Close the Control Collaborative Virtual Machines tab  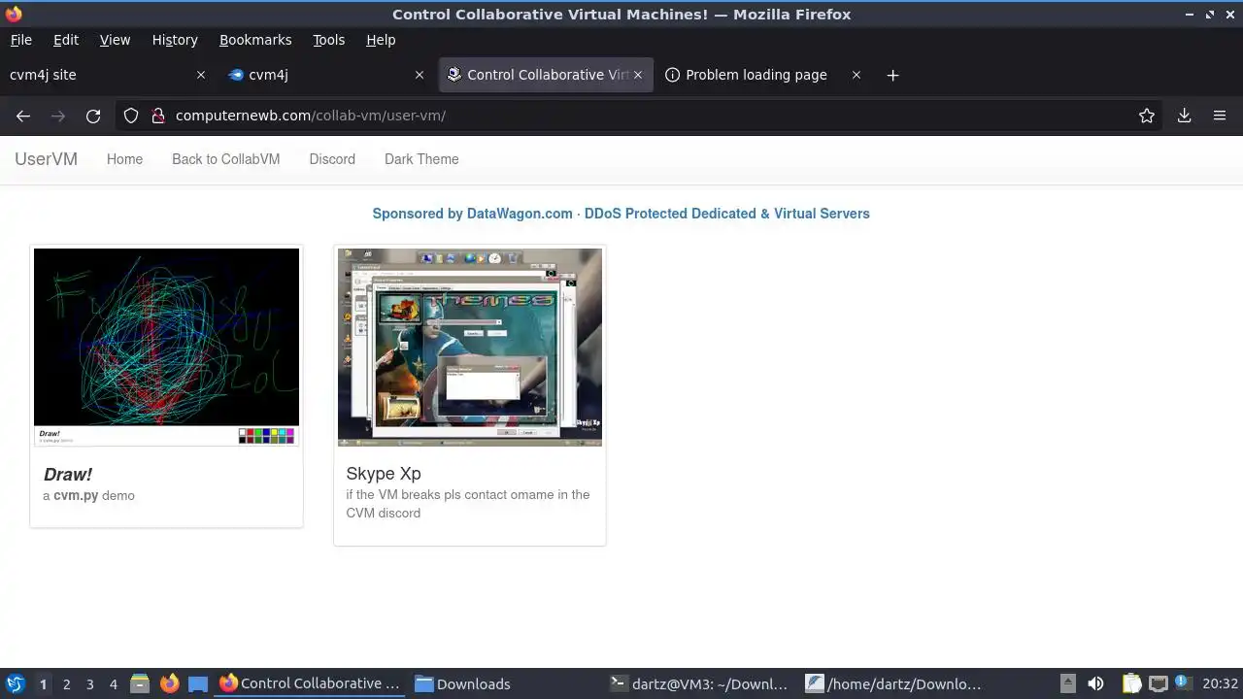pyautogui.click(x=638, y=75)
